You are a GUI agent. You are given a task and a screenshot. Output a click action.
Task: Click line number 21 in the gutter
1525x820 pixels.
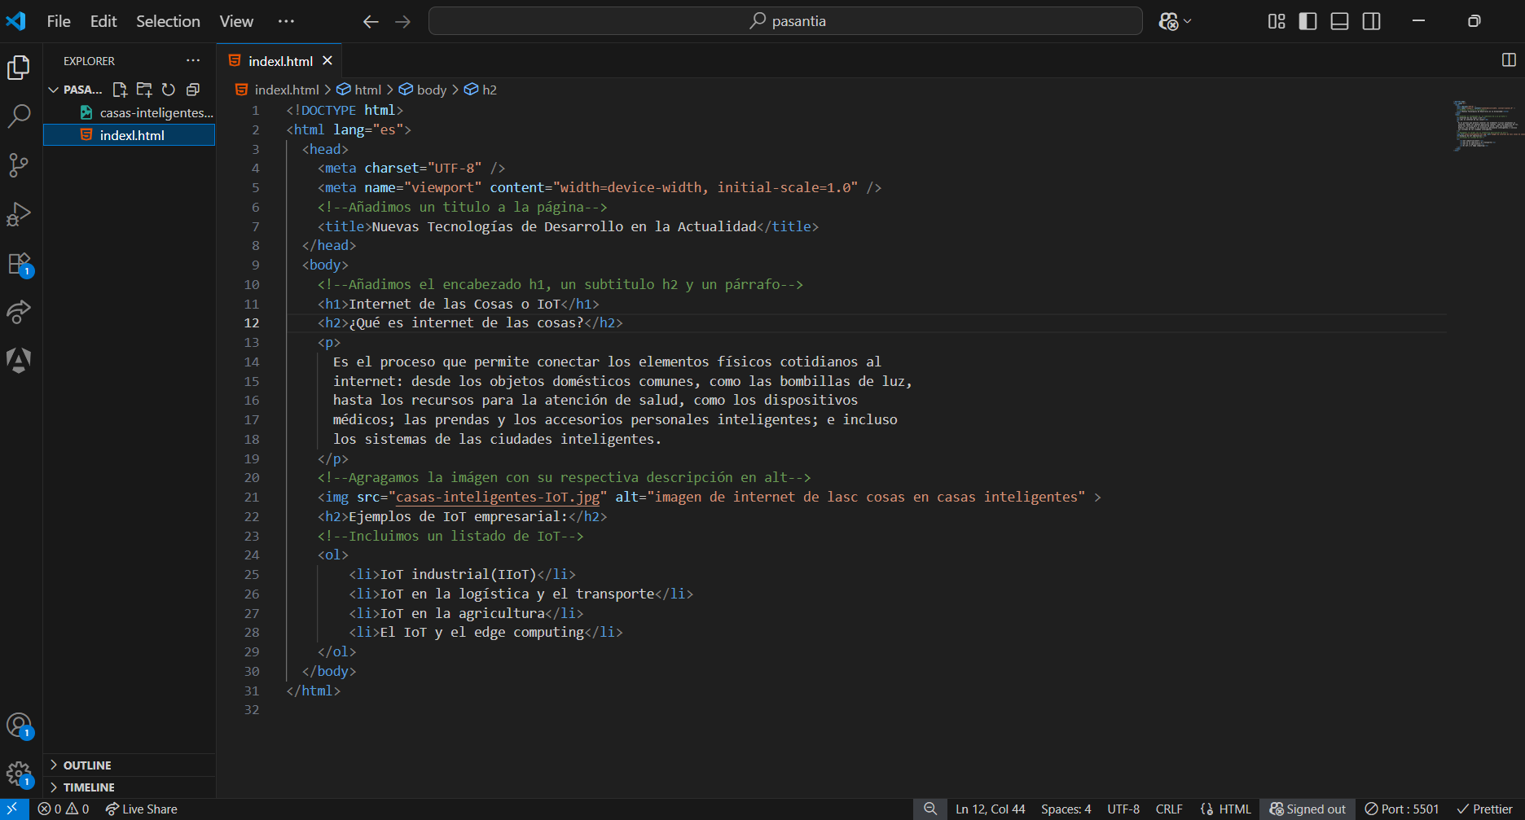coord(252,497)
